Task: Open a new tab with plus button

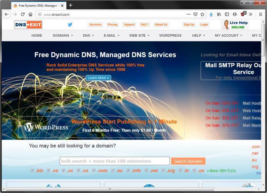Action: click(71, 5)
